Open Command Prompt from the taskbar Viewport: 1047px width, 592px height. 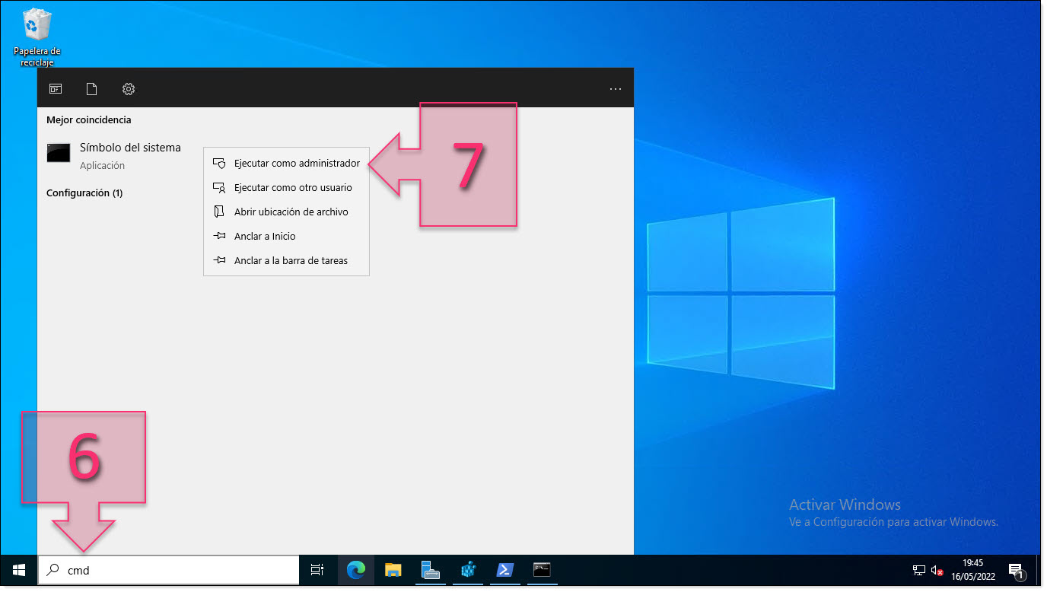click(x=542, y=570)
